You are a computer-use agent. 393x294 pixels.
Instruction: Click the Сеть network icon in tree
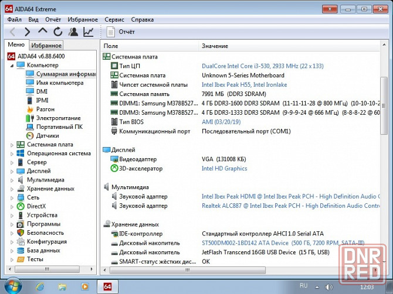tap(21, 197)
